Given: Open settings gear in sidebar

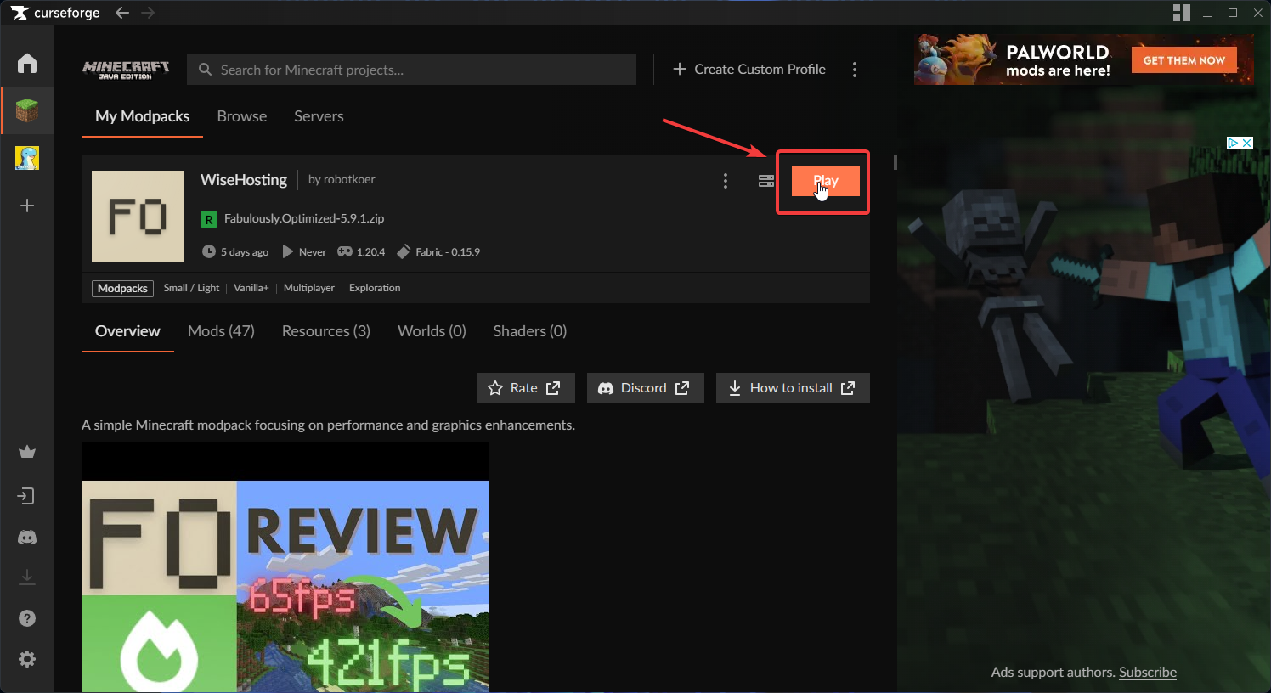Looking at the screenshot, I should 27,659.
